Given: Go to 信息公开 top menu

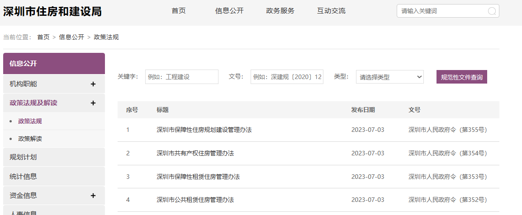Looking at the screenshot, I should [x=229, y=11].
